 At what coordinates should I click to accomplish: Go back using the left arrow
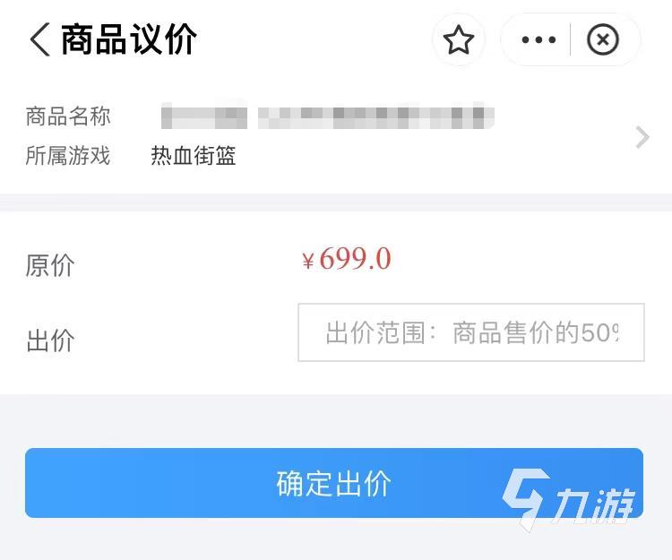(x=39, y=39)
